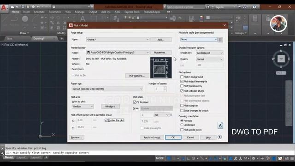Open the AutoCAD application menu logo
Screen dimensions: 295x166
pos(4,8)
